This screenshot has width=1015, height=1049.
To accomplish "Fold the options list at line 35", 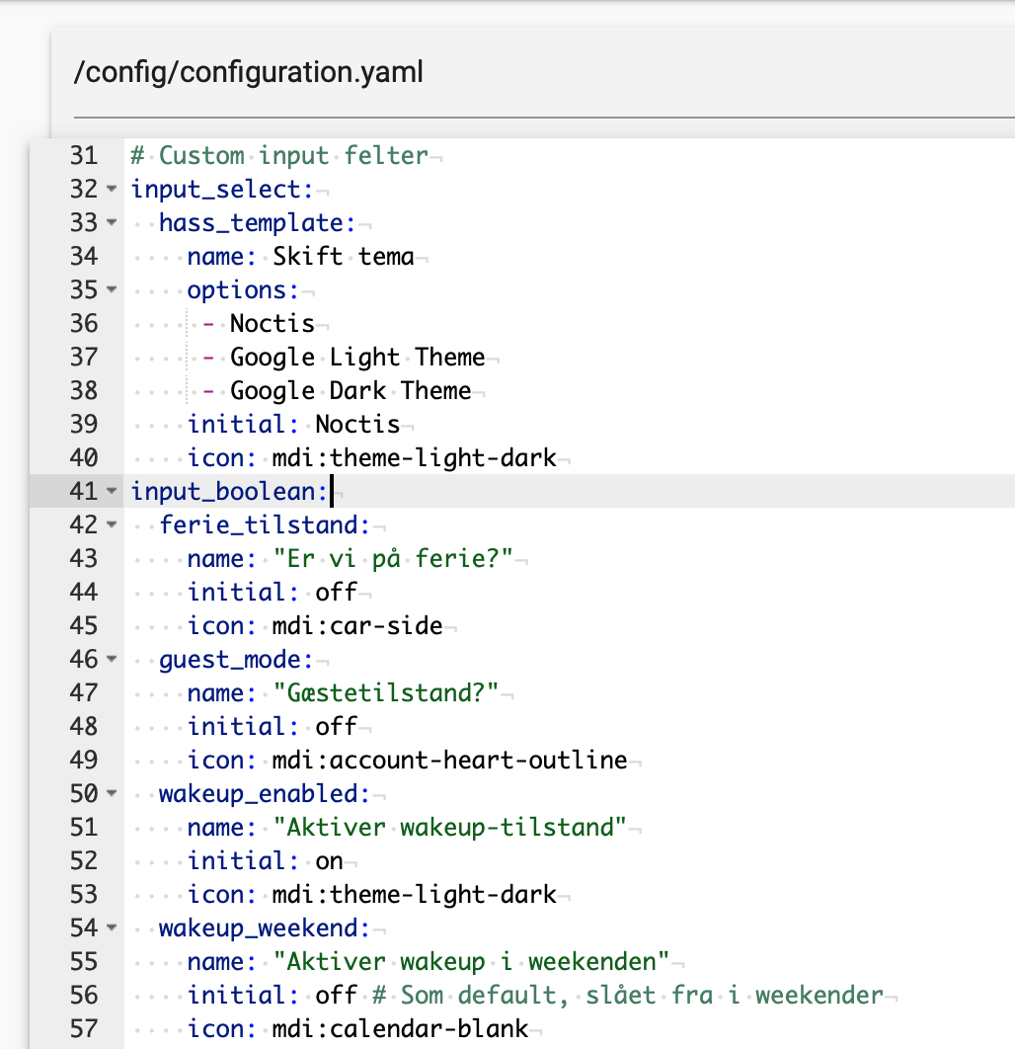I will point(112,289).
